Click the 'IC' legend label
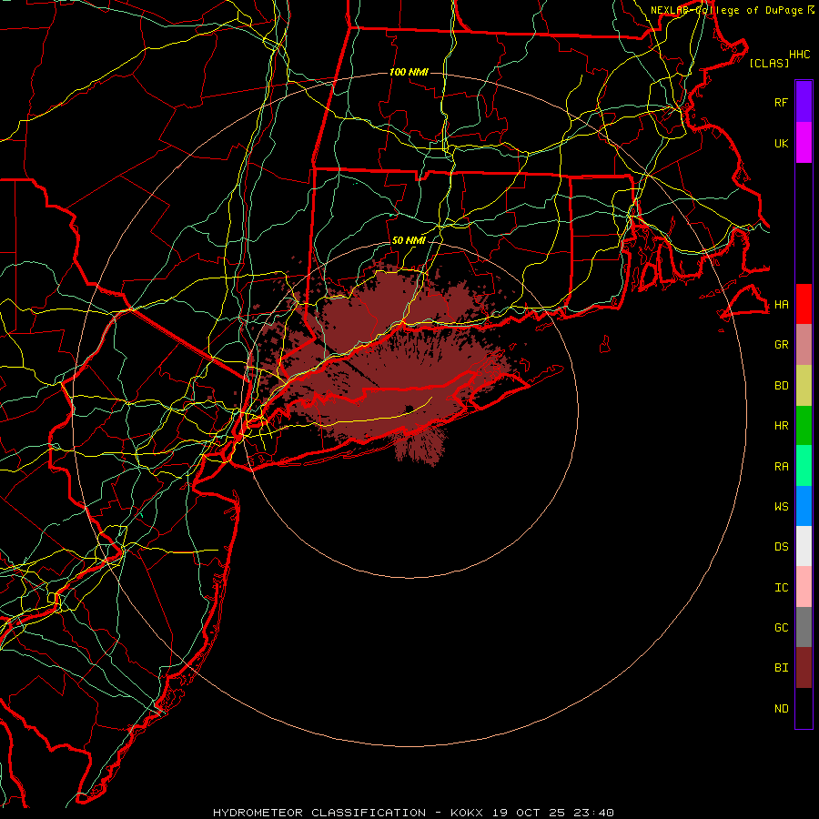Viewport: 819px width, 819px height. click(781, 588)
